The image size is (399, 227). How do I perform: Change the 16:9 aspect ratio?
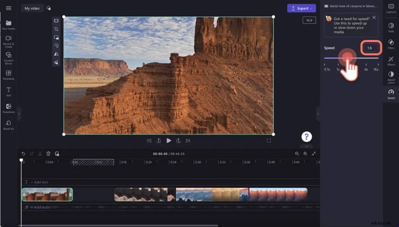(x=309, y=20)
